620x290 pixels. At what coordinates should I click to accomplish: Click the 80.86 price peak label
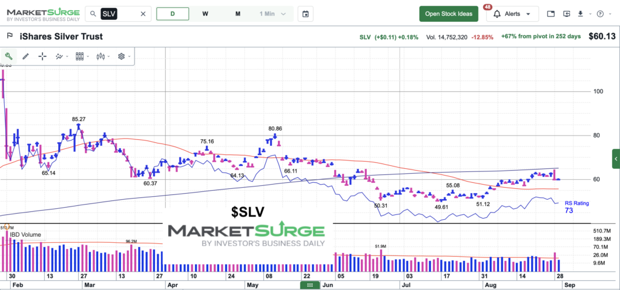(275, 128)
